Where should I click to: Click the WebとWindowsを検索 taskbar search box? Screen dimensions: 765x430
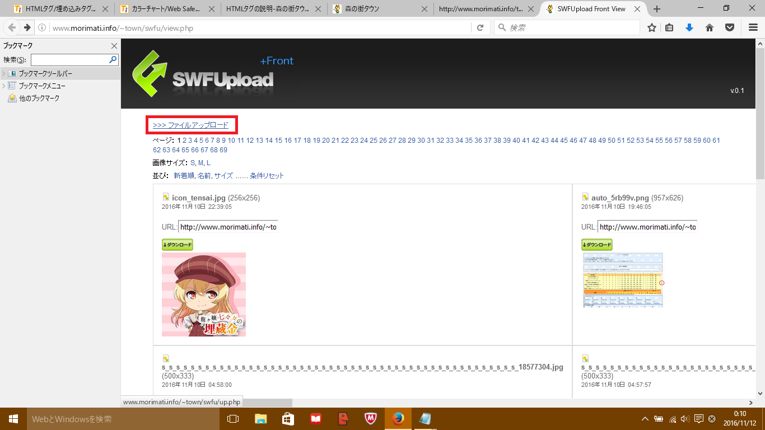coord(123,419)
